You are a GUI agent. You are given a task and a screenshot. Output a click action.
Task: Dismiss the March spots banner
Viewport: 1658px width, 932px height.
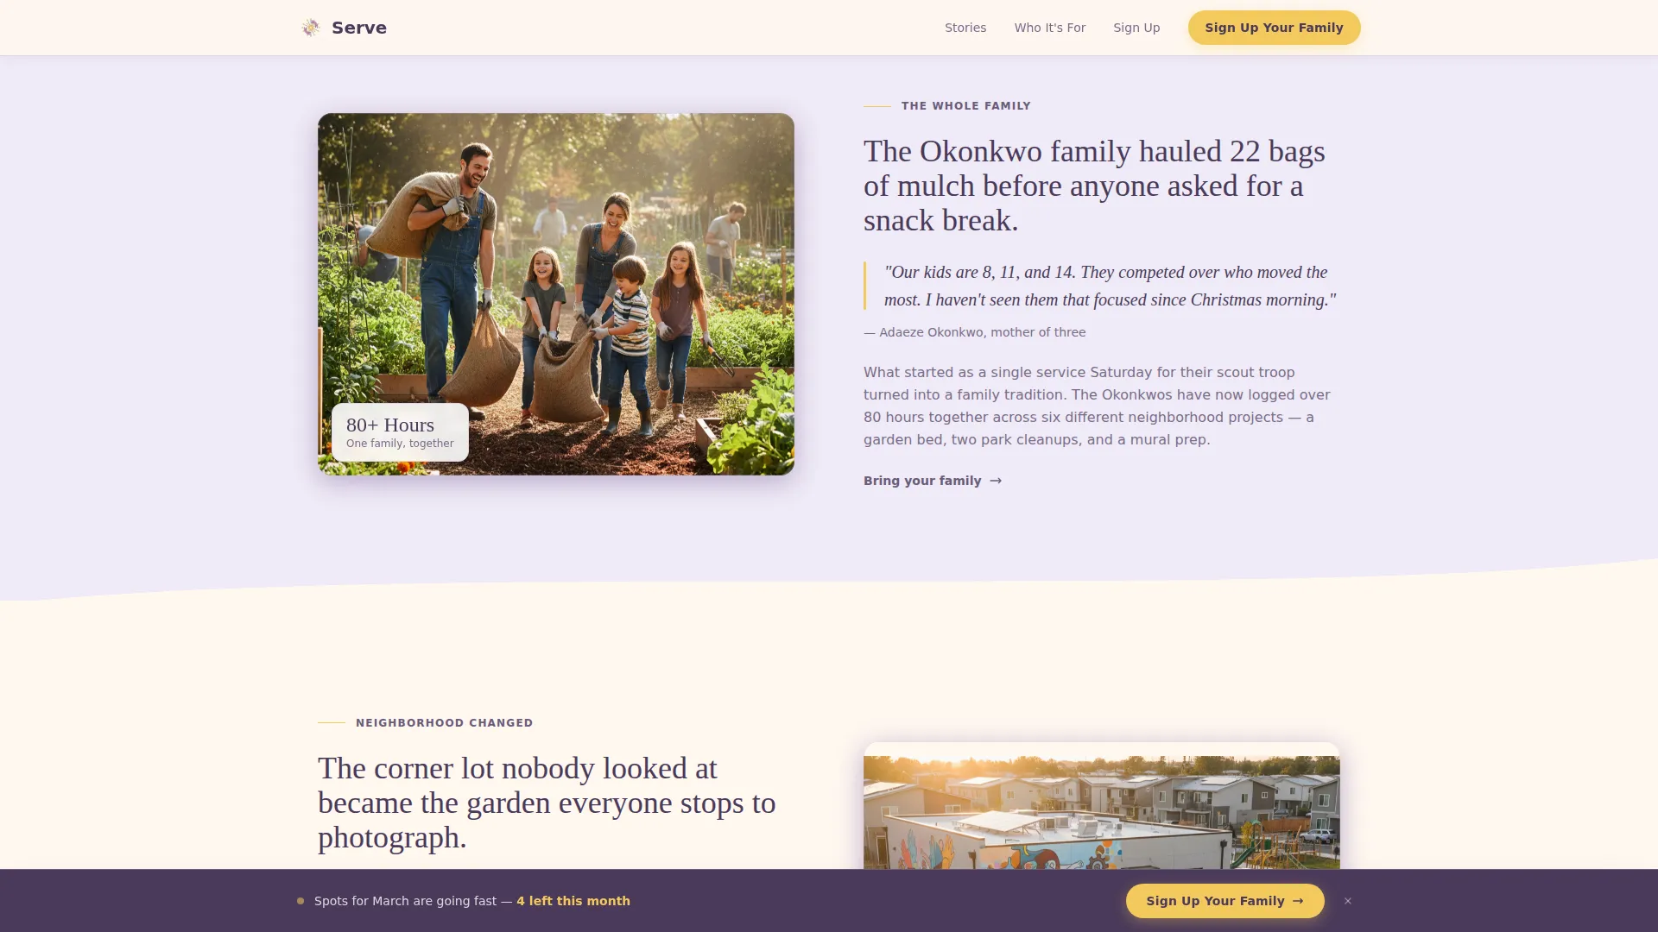[1347, 901]
